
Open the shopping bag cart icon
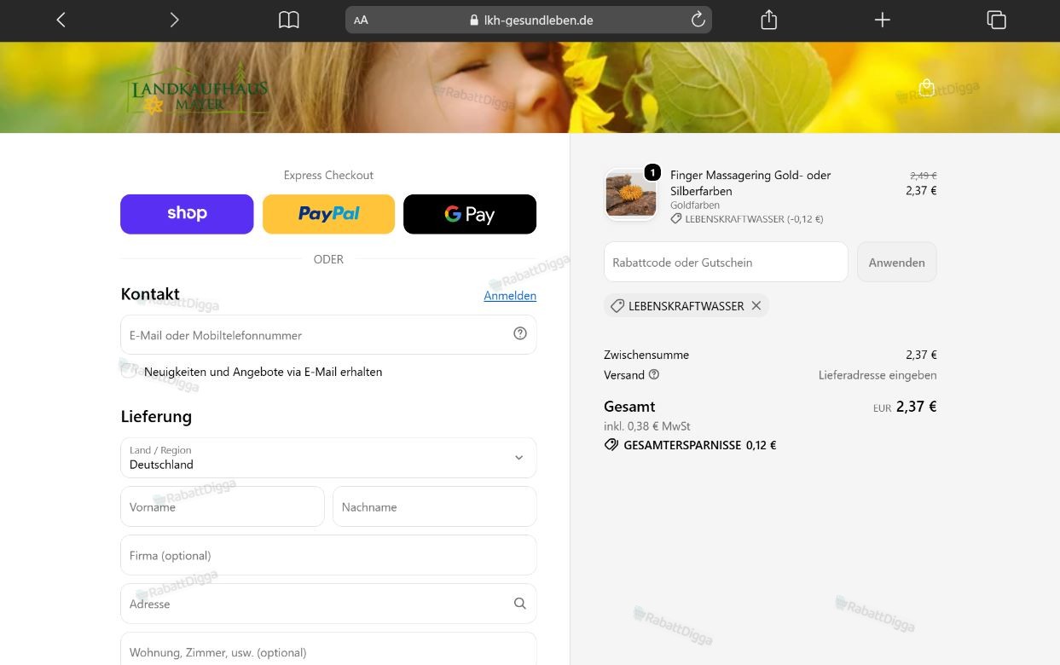[x=927, y=87]
